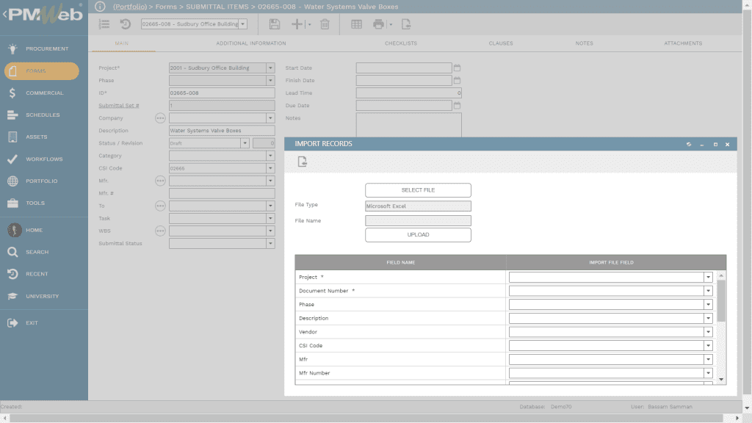
Task: Expand the Category dropdown
Action: 270,156
